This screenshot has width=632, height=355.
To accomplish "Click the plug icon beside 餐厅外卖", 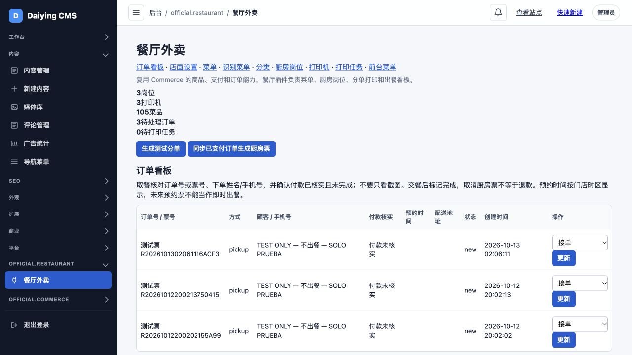I will coord(14,280).
